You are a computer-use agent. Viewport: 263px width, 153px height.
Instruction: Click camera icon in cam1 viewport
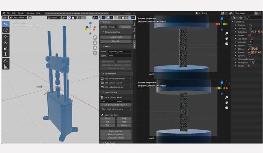227,44
